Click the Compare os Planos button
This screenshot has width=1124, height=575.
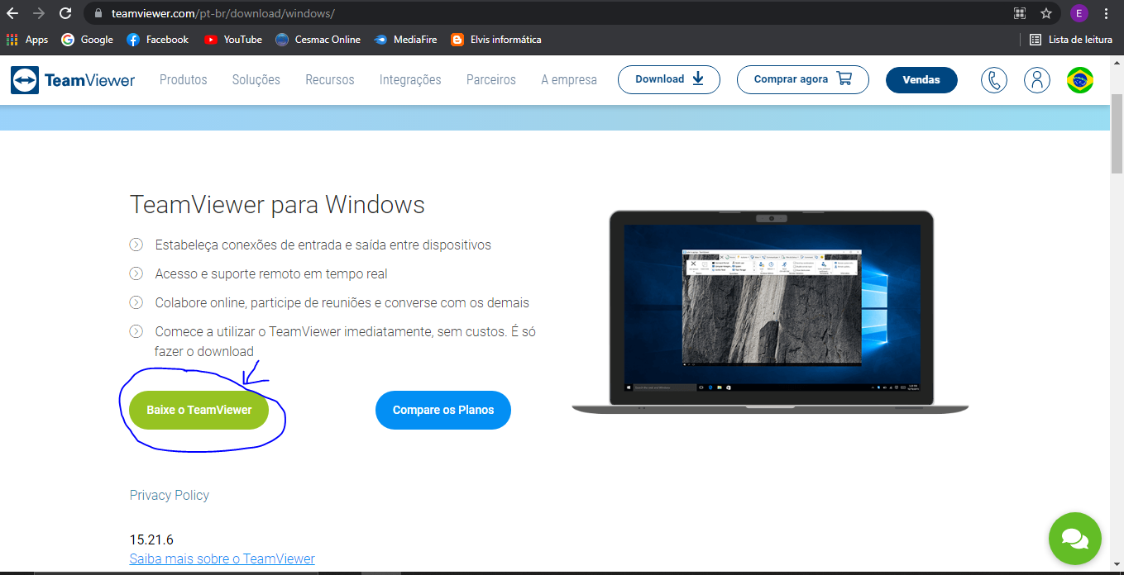click(x=443, y=410)
